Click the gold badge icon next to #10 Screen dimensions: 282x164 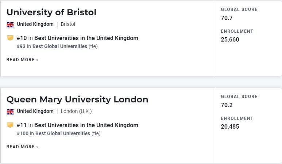click(10, 38)
